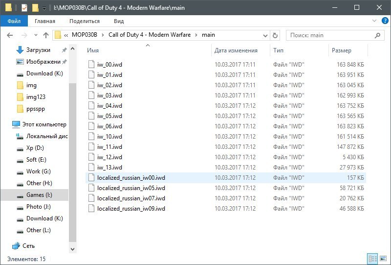Click the search magnifier icon
The height and width of the screenshot is (265, 391).
(377, 35)
